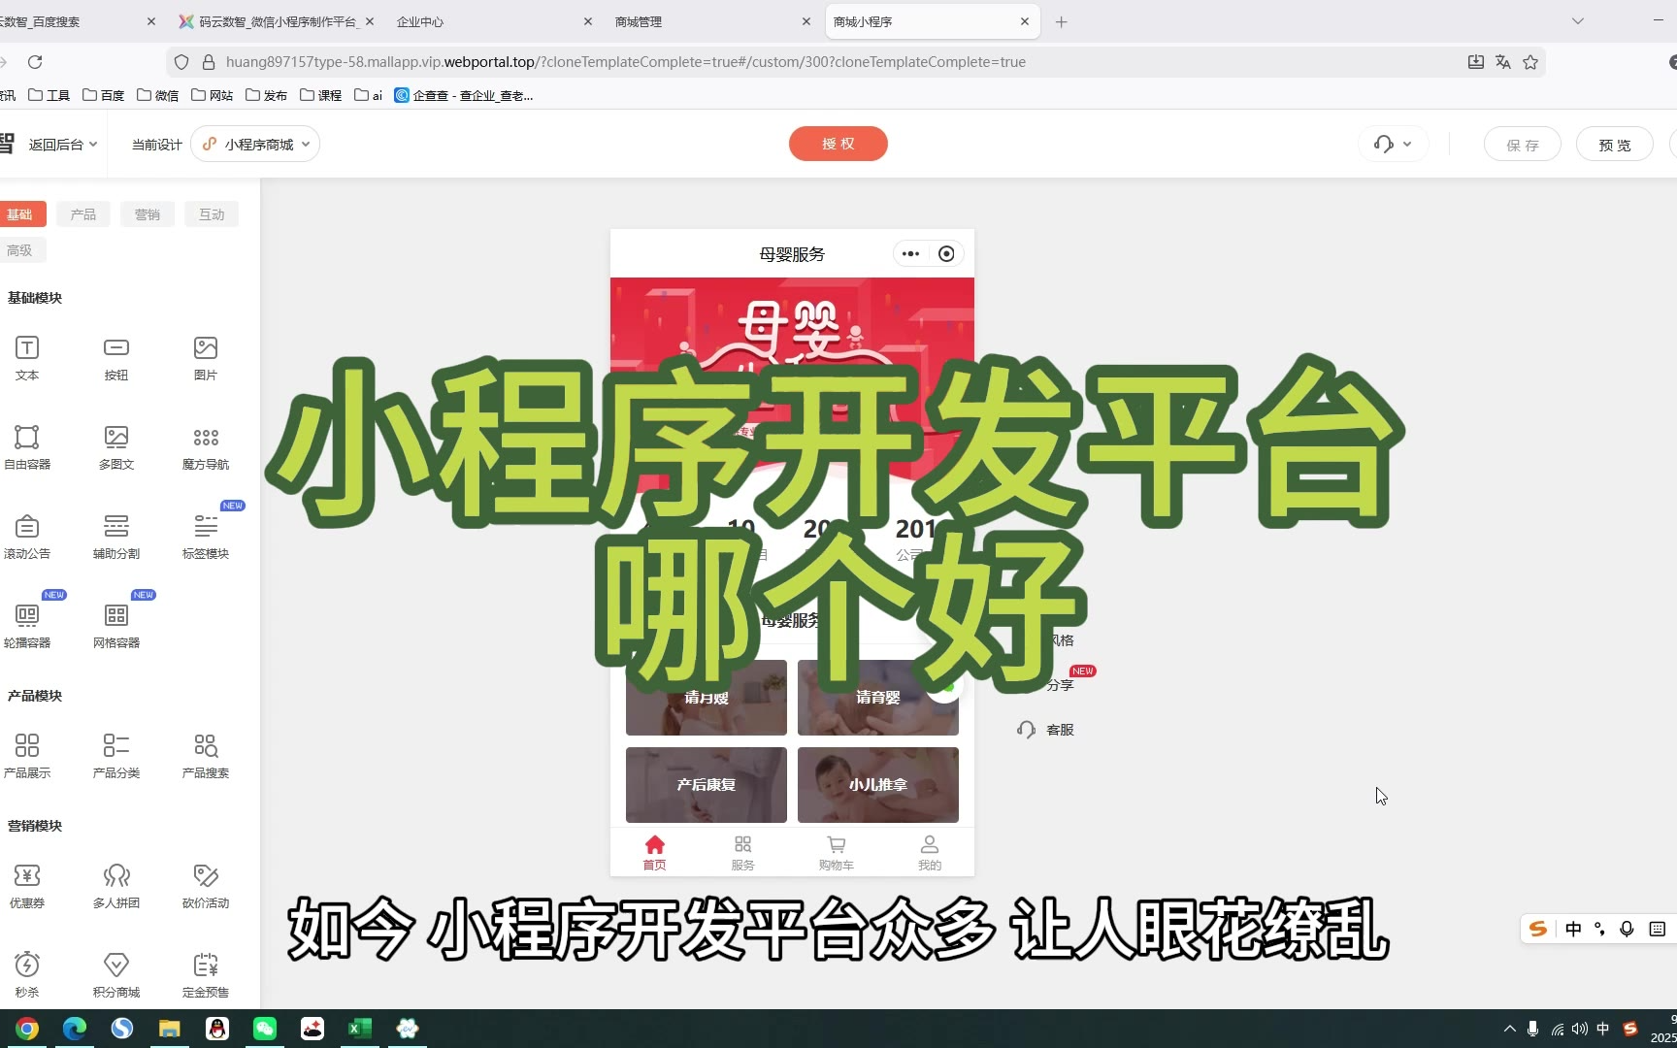This screenshot has width=1677, height=1048.
Task: Open Microsoft Edge from the taskbar
Action: 75,1029
